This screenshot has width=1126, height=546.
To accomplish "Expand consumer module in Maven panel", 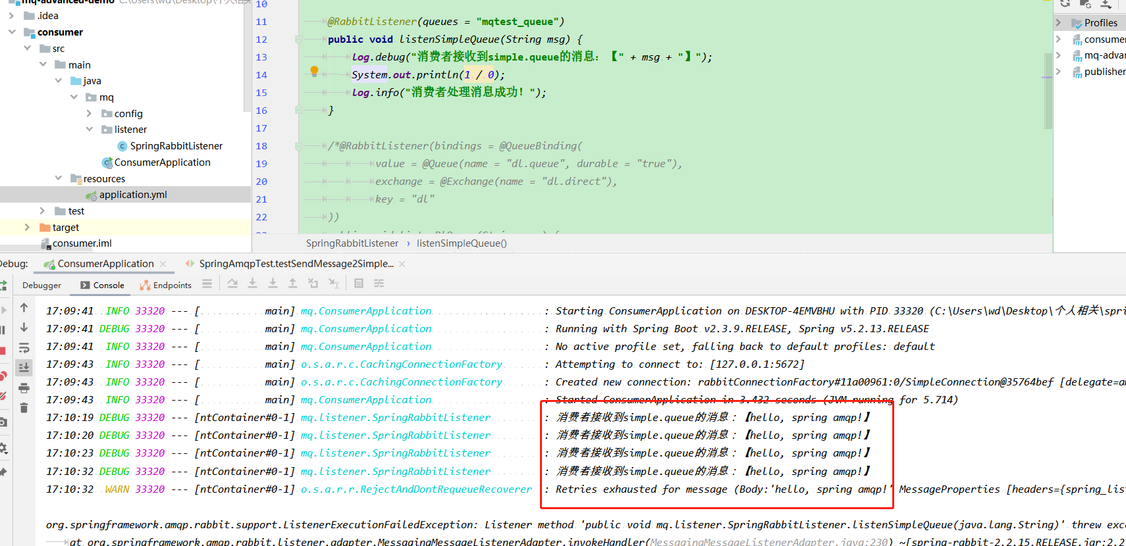I will [1058, 39].
